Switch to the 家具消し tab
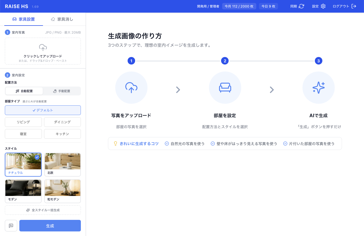Image resolution: width=364 pixels, height=236 pixels. click(x=62, y=19)
